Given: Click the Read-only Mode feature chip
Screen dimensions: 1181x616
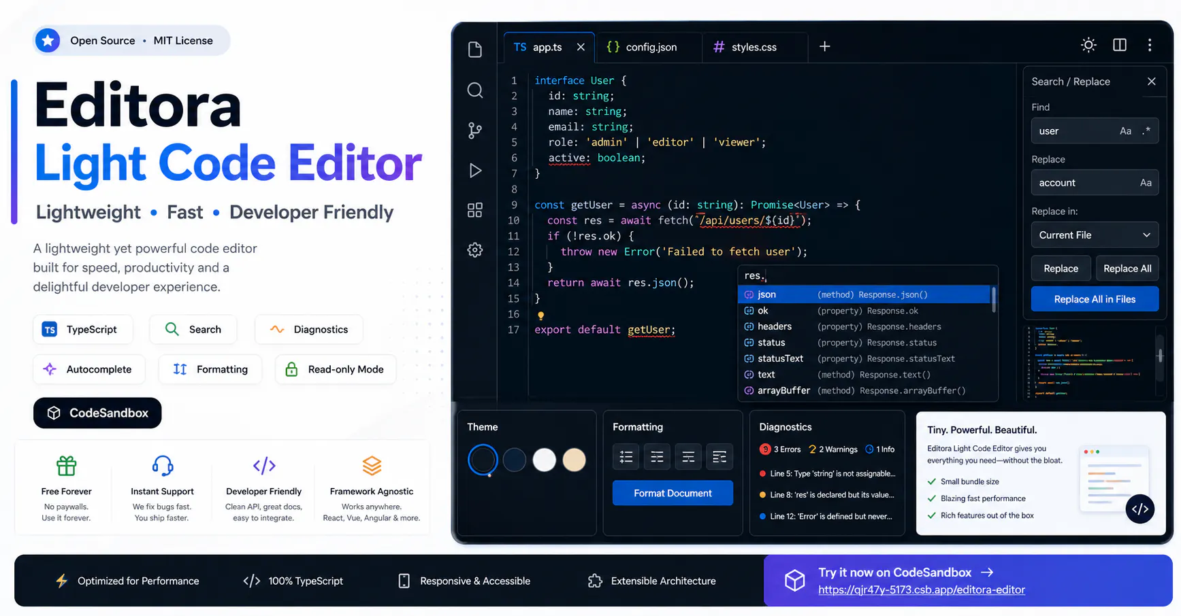Looking at the screenshot, I should pos(335,369).
